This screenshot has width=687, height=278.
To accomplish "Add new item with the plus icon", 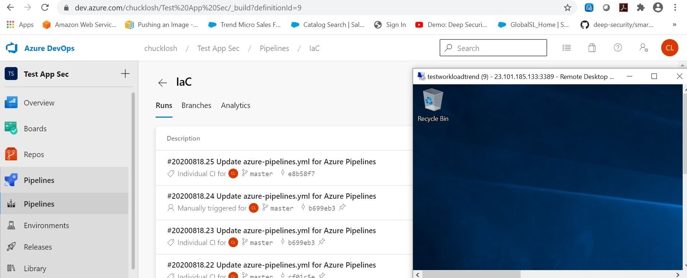I will pos(125,74).
